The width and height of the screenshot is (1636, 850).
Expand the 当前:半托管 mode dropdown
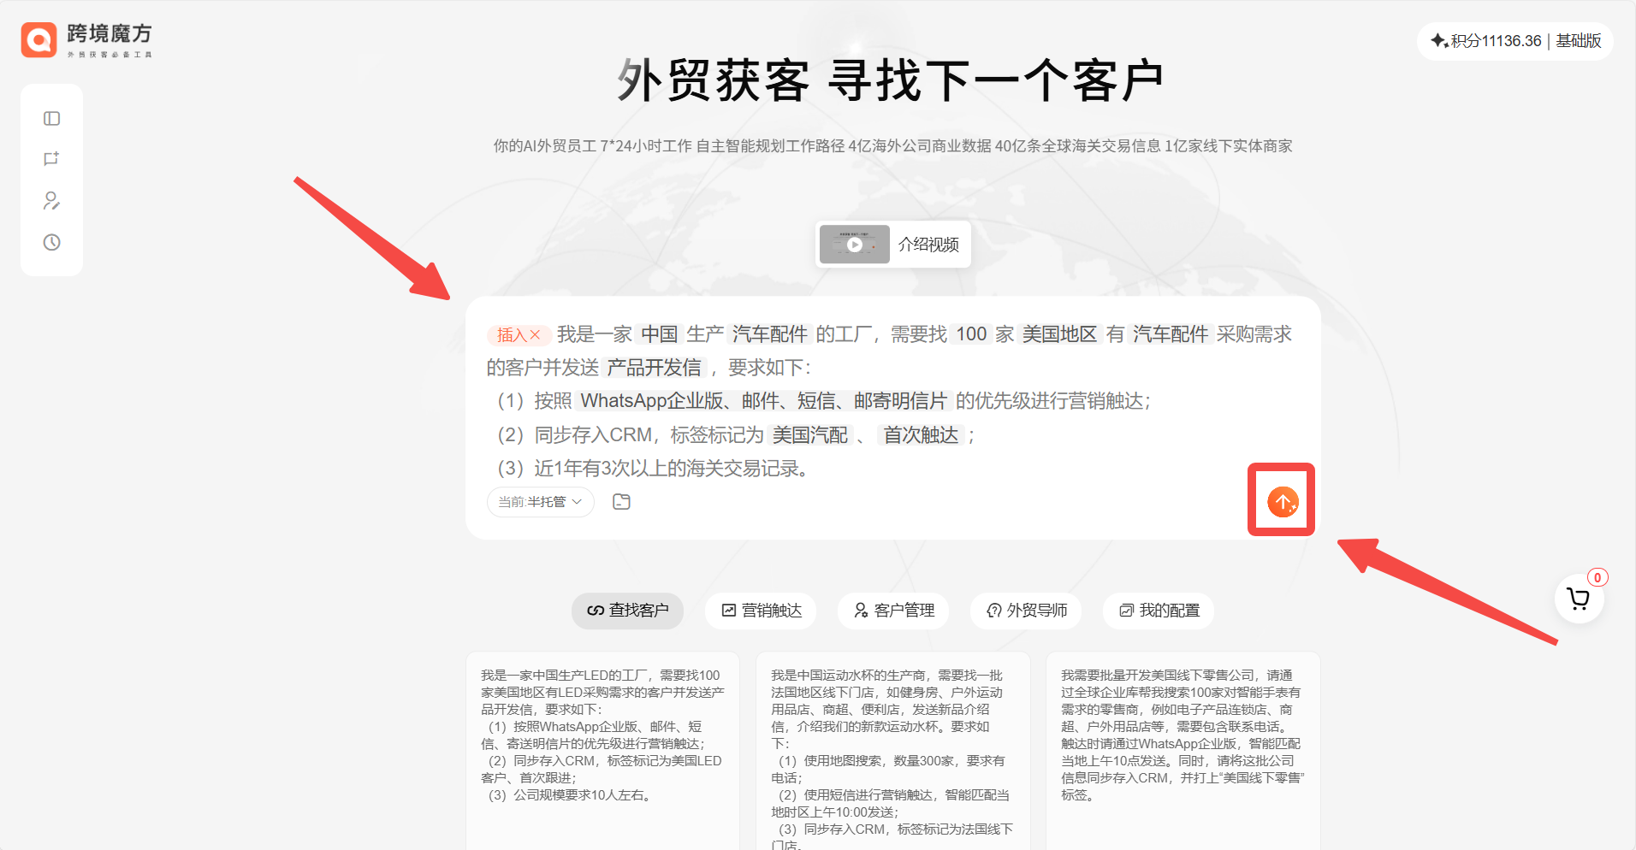click(x=540, y=502)
